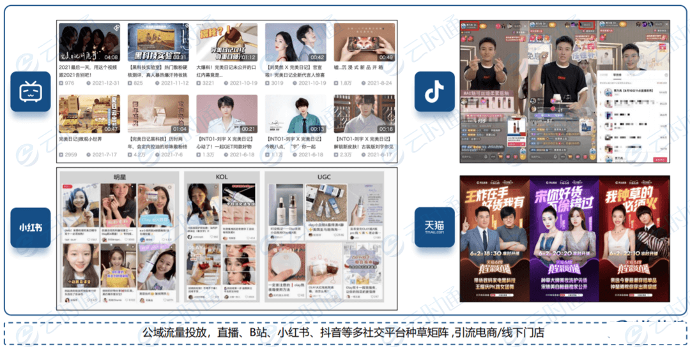The image size is (690, 347).
Task: Open the fox phone video lasting 00:49
Action: click(x=364, y=43)
